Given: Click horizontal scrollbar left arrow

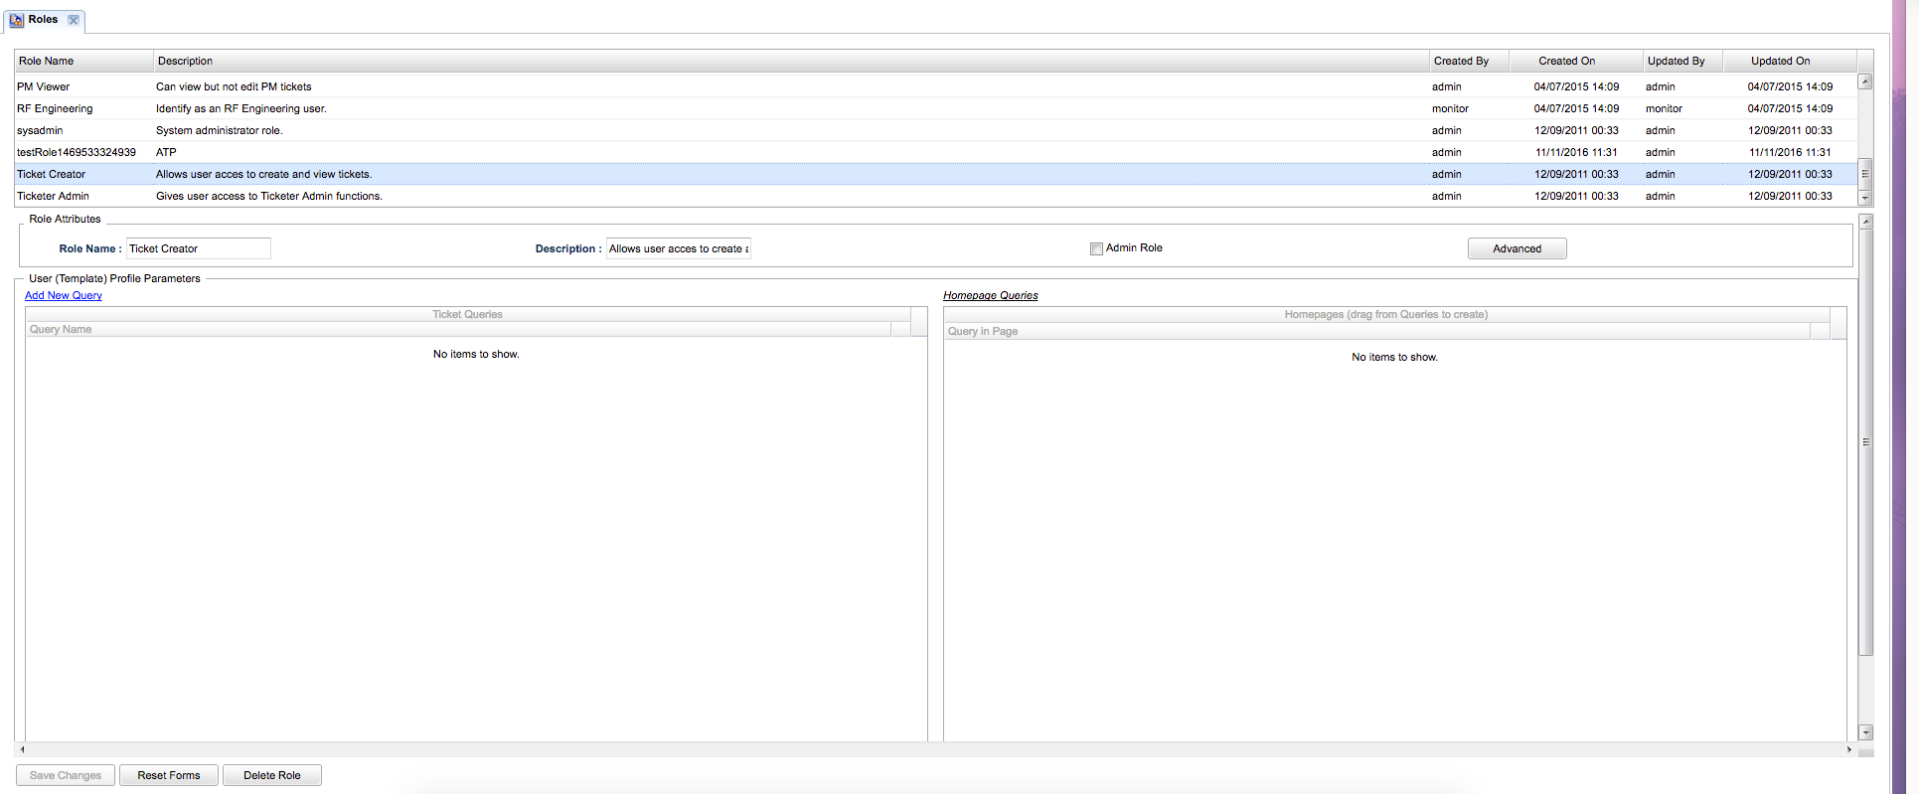Looking at the screenshot, I should click(22, 749).
